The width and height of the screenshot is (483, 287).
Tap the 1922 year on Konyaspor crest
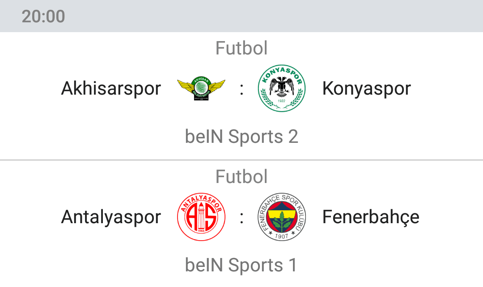(x=282, y=101)
